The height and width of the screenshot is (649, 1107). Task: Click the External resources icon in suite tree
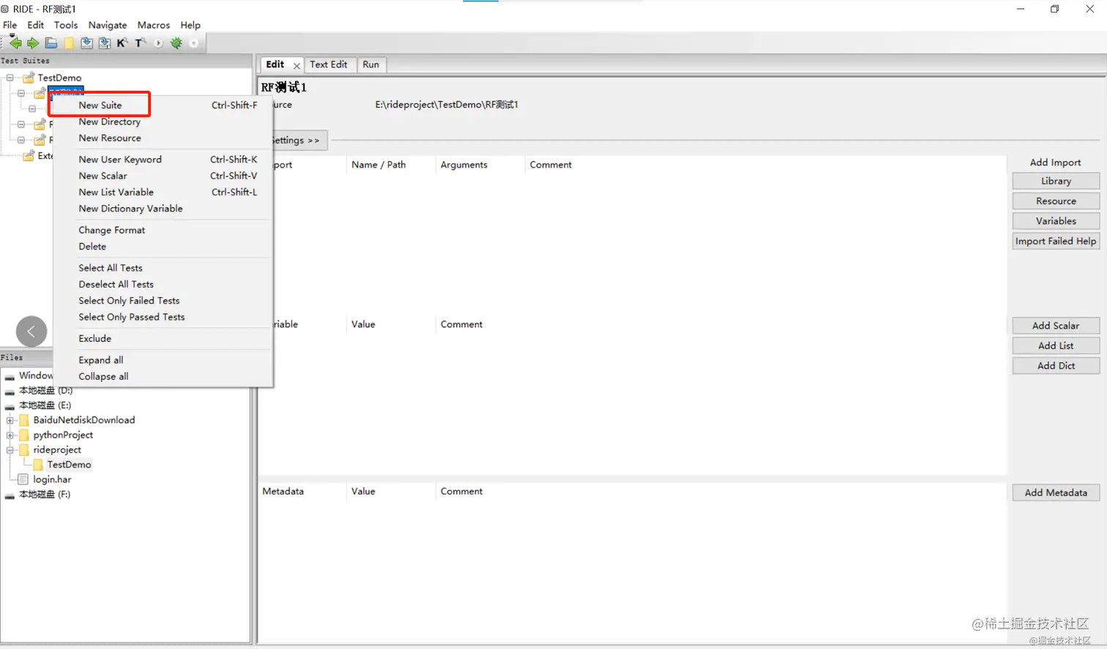pos(29,156)
